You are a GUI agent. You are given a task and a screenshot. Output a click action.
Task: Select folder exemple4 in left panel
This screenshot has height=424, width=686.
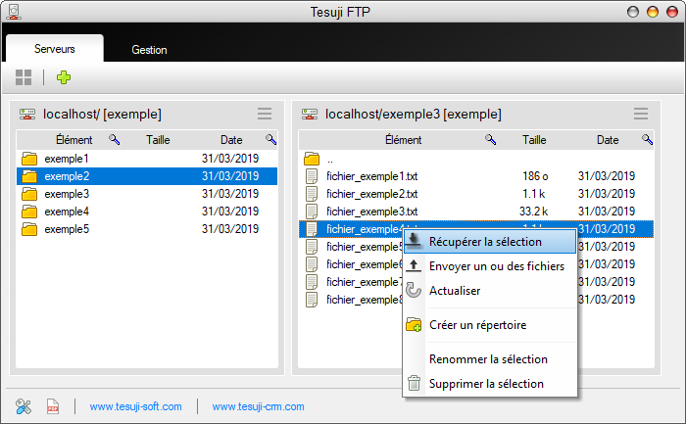(67, 212)
